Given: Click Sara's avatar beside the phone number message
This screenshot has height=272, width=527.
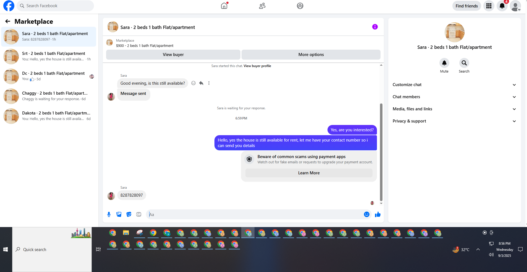Looking at the screenshot, I should click(x=111, y=196).
